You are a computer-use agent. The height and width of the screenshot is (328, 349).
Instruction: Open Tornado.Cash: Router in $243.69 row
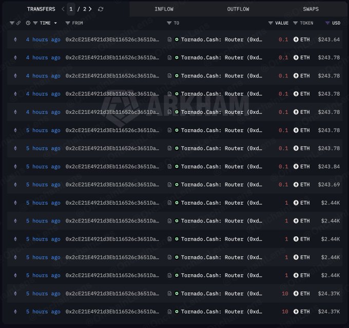[222, 184]
